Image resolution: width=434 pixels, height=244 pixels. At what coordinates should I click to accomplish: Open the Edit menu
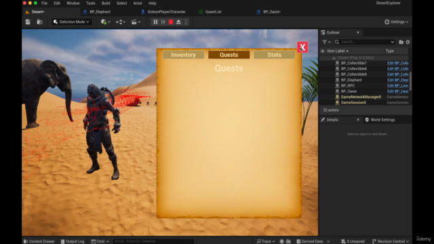[57, 3]
